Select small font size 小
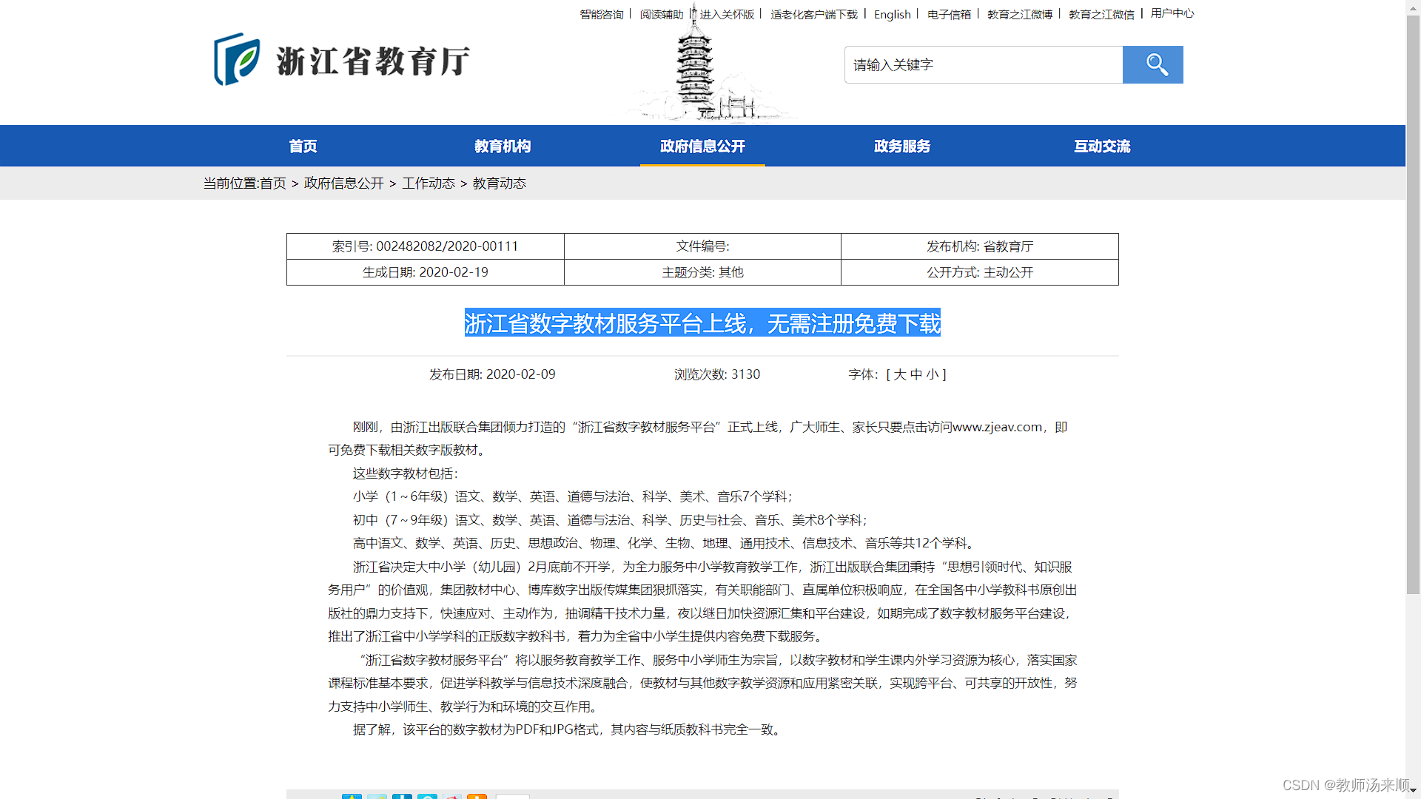This screenshot has height=799, width=1421. 933,374
